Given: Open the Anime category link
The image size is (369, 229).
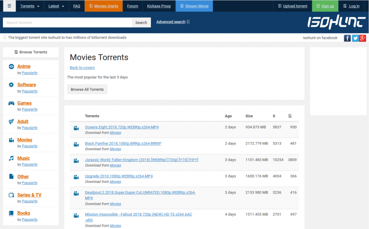Looking at the screenshot, I should pos(24,66).
